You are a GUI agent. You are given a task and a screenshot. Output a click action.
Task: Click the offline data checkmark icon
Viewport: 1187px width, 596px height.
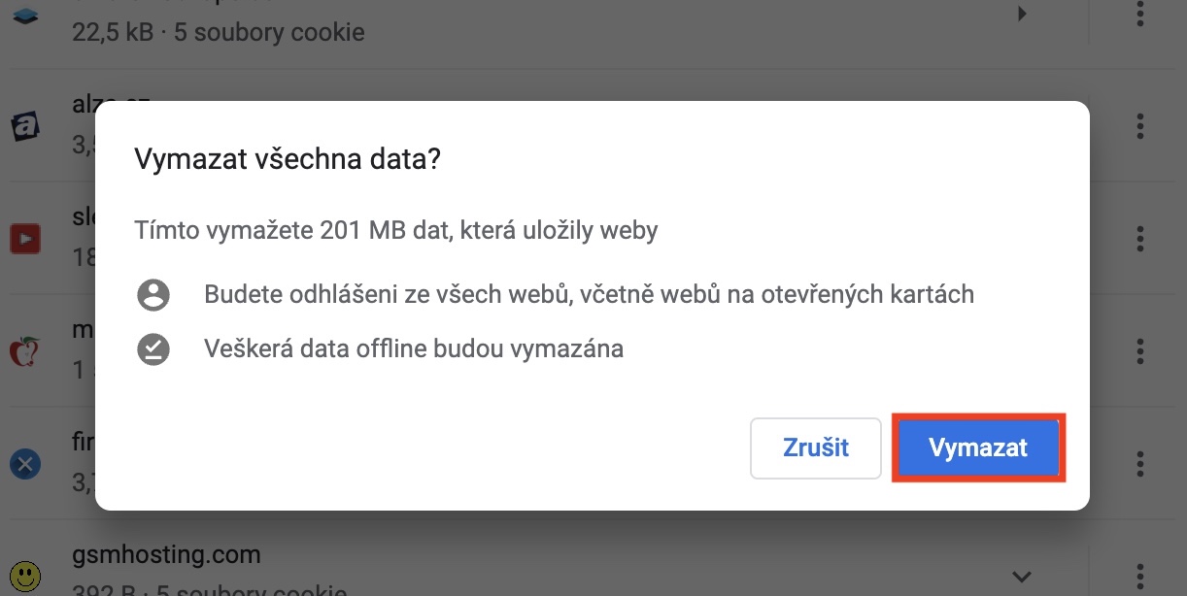[153, 348]
